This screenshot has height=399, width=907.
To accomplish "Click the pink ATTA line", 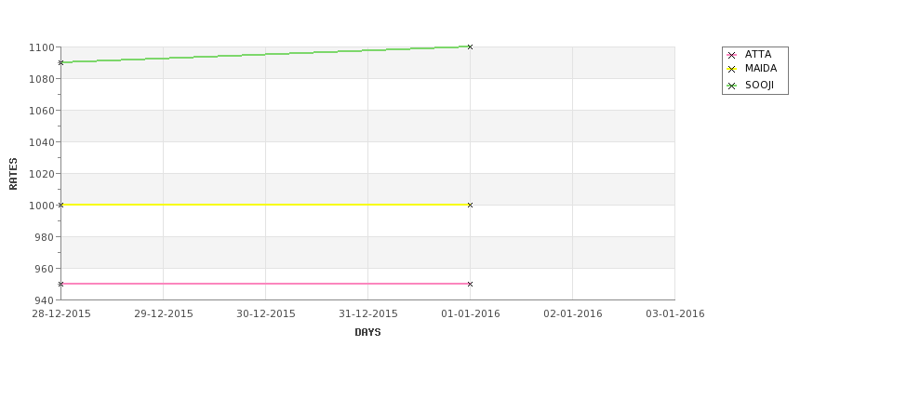I will [x=265, y=284].
